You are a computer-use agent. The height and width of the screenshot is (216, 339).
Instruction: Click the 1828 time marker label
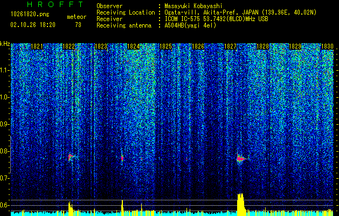click(262, 46)
